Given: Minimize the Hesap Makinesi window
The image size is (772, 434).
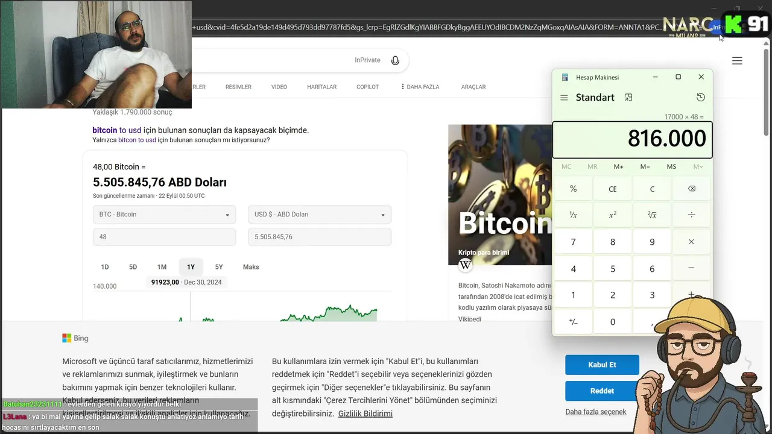Looking at the screenshot, I should 656,77.
